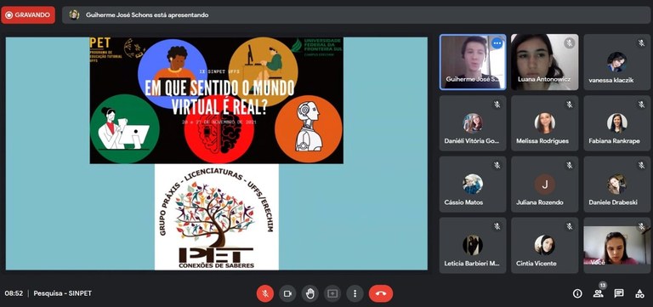The width and height of the screenshot is (653, 307).
Task: Click the present screen icon
Action: 332,293
